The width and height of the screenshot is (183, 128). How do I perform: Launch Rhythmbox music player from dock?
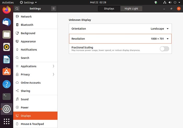click(x=7, y=47)
